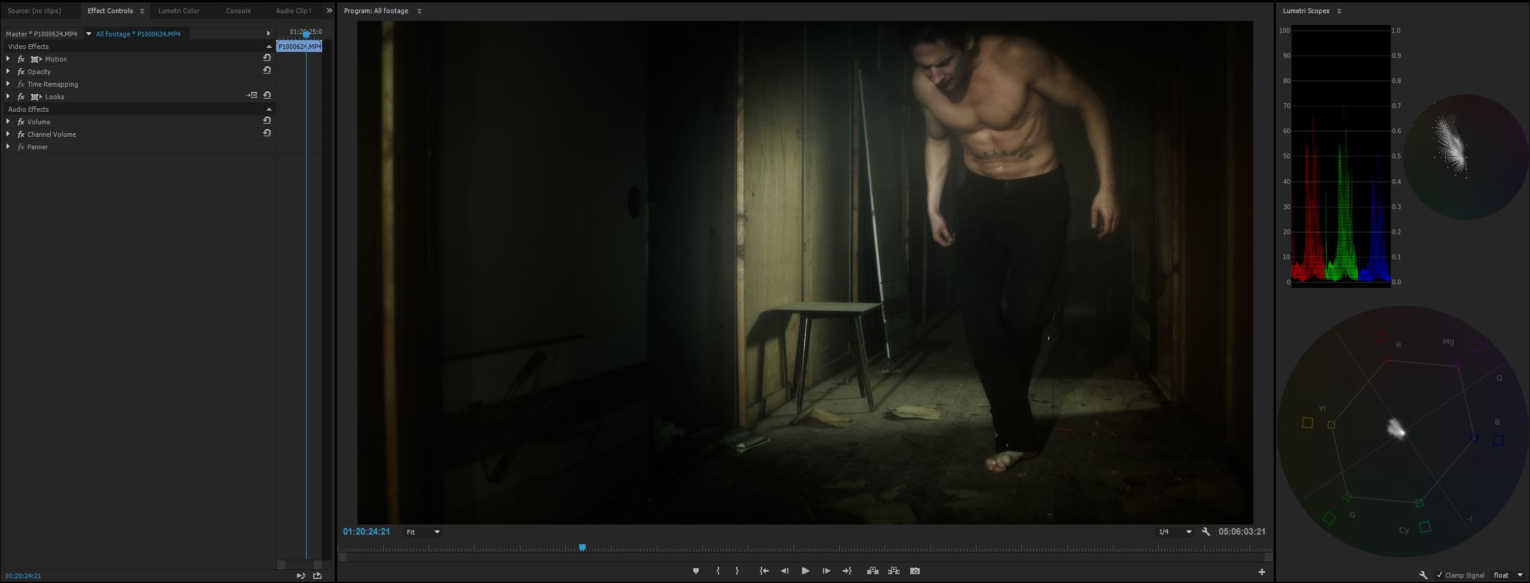Export a frame with camera icon
Image resolution: width=1530 pixels, height=583 pixels.
click(x=915, y=571)
